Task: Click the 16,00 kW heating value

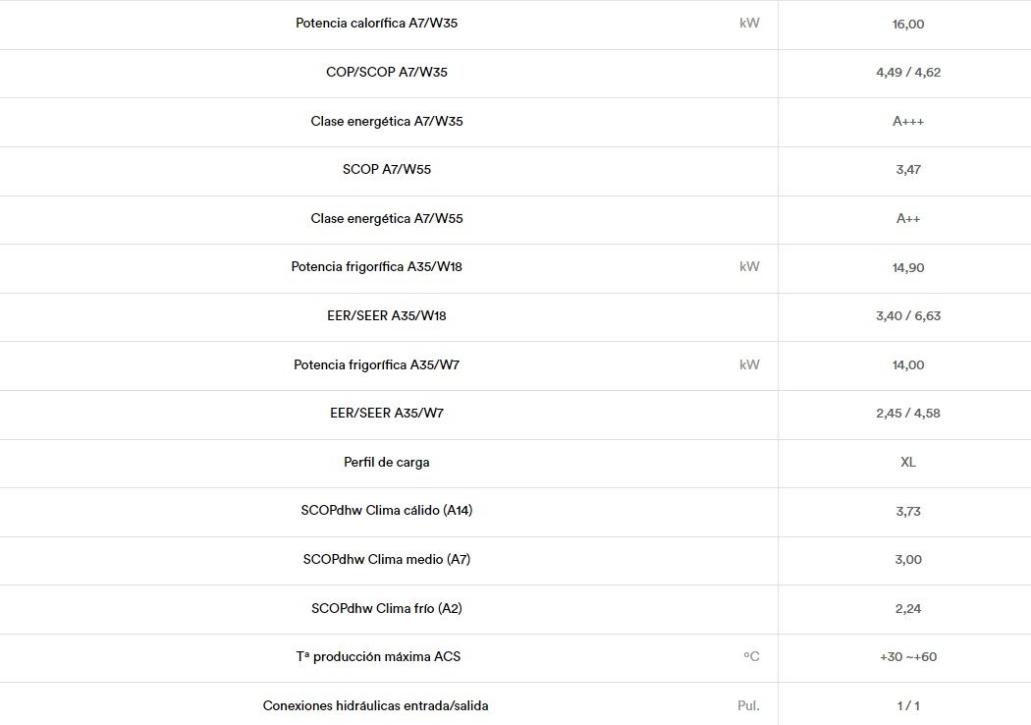Action: [x=908, y=25]
